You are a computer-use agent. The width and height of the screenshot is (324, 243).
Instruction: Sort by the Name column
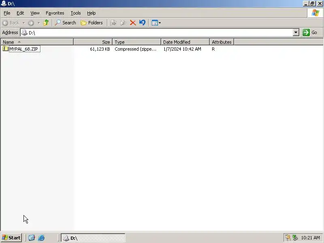[37, 42]
